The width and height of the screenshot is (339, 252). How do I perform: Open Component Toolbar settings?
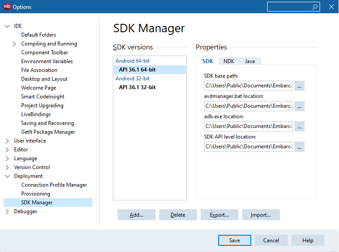coord(45,53)
